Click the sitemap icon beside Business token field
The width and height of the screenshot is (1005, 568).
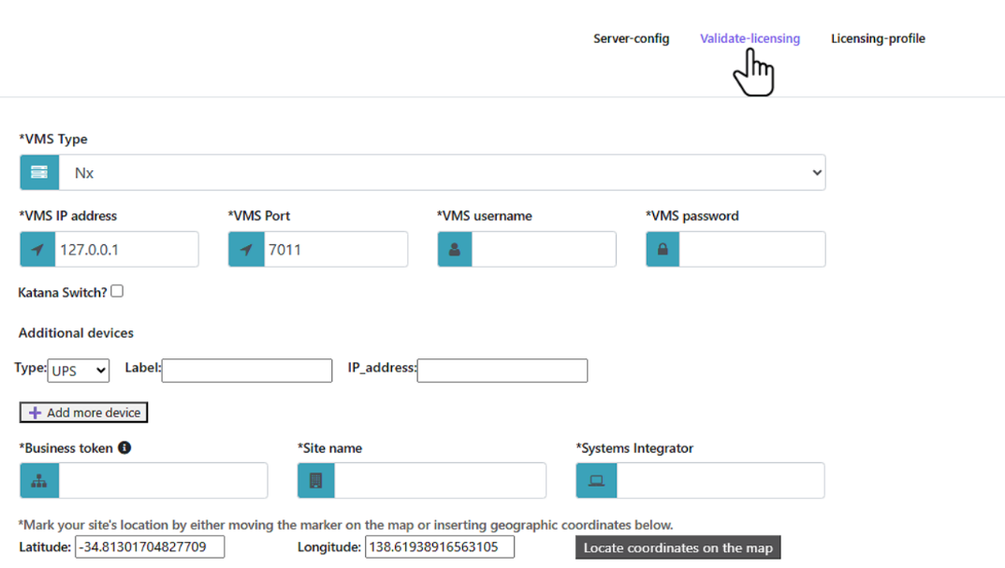pyautogui.click(x=39, y=481)
